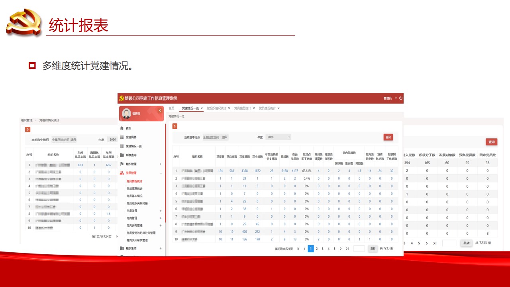Screen dimensions: 510x287
Task: Expand the 党员发展 submenu
Action: click(x=161, y=211)
